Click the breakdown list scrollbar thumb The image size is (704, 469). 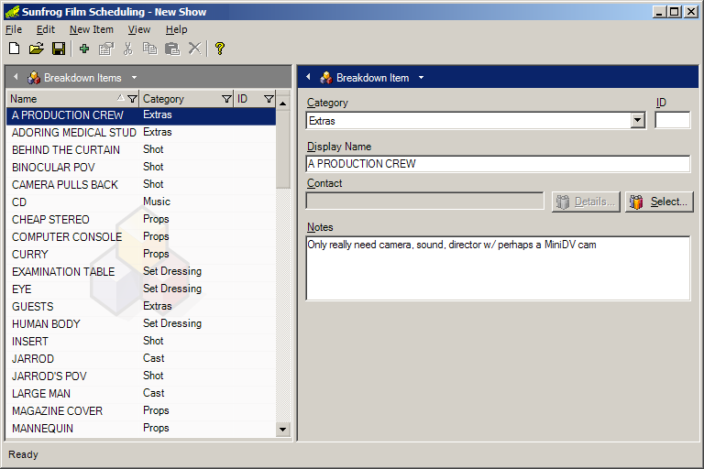pos(282,150)
